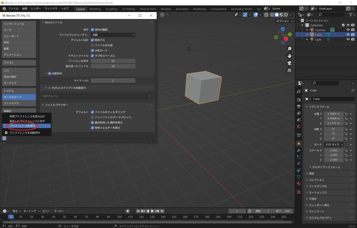Open the Physics properties tab icon
This screenshot has height=228, width=357.
pyautogui.click(x=299, y=164)
